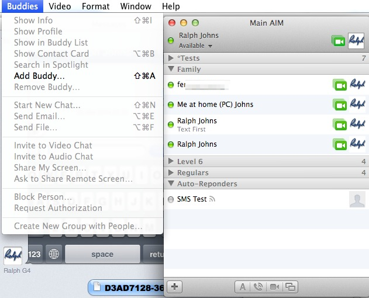This screenshot has height=298, width=369.
Task: Open the Help menu
Action: [x=171, y=6]
